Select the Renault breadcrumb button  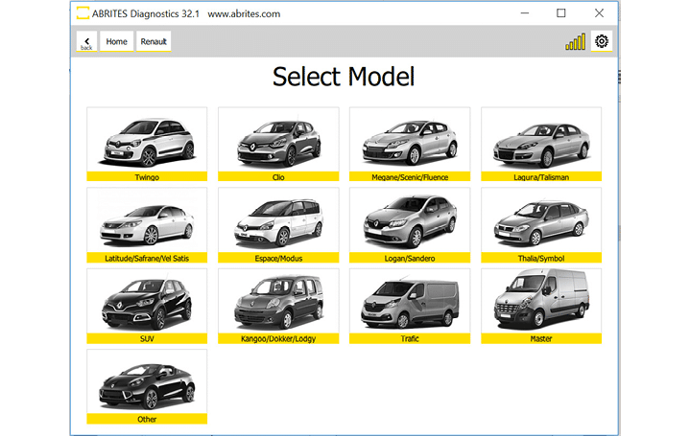[x=154, y=41]
